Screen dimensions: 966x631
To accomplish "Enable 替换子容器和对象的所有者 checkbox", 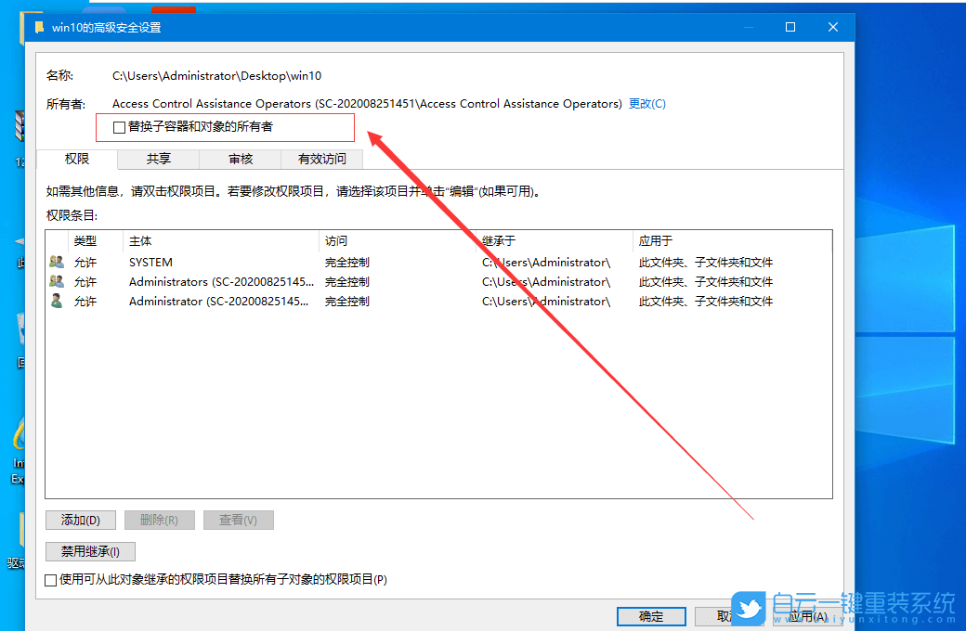I will (120, 127).
